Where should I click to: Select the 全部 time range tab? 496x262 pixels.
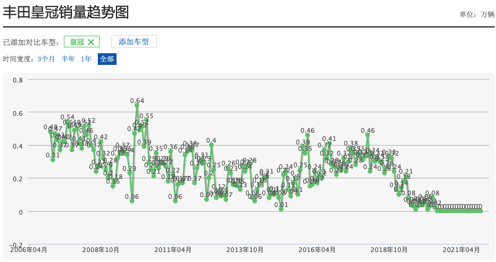coord(107,59)
